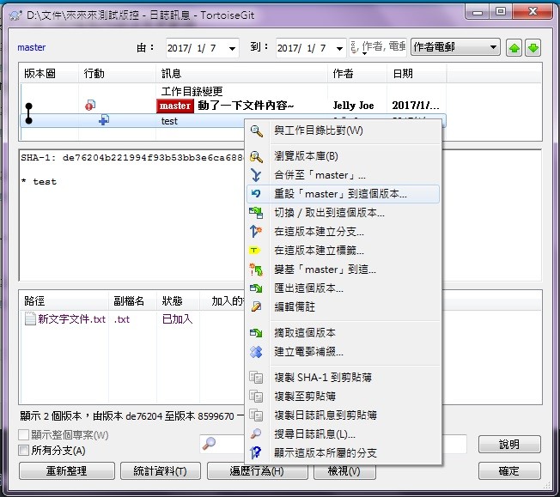This screenshot has height=497, width=560.
Task: Choose 與工作目錄比對(W) from context menu
Action: click(x=344, y=130)
